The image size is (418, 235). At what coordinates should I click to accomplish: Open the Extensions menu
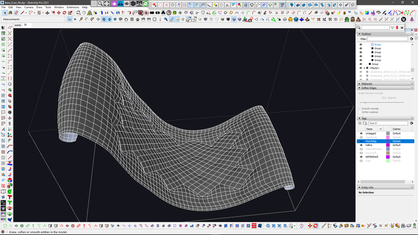(73, 7)
